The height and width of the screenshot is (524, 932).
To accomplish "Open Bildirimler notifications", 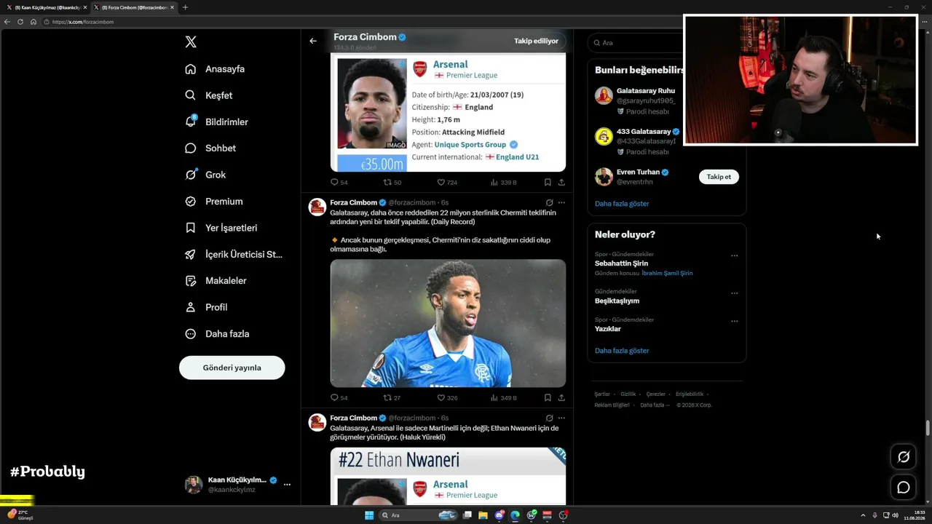I will point(217,122).
